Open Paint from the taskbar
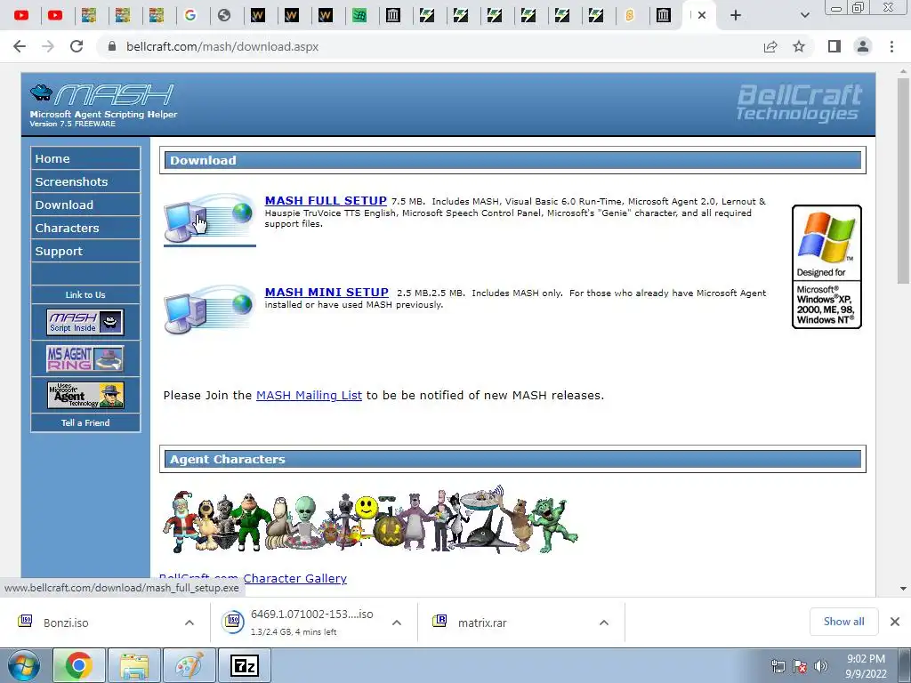911x683 pixels. pos(189,665)
